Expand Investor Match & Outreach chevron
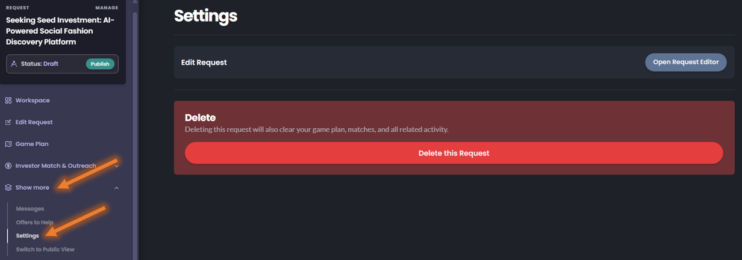The height and width of the screenshot is (260, 742). tap(117, 166)
